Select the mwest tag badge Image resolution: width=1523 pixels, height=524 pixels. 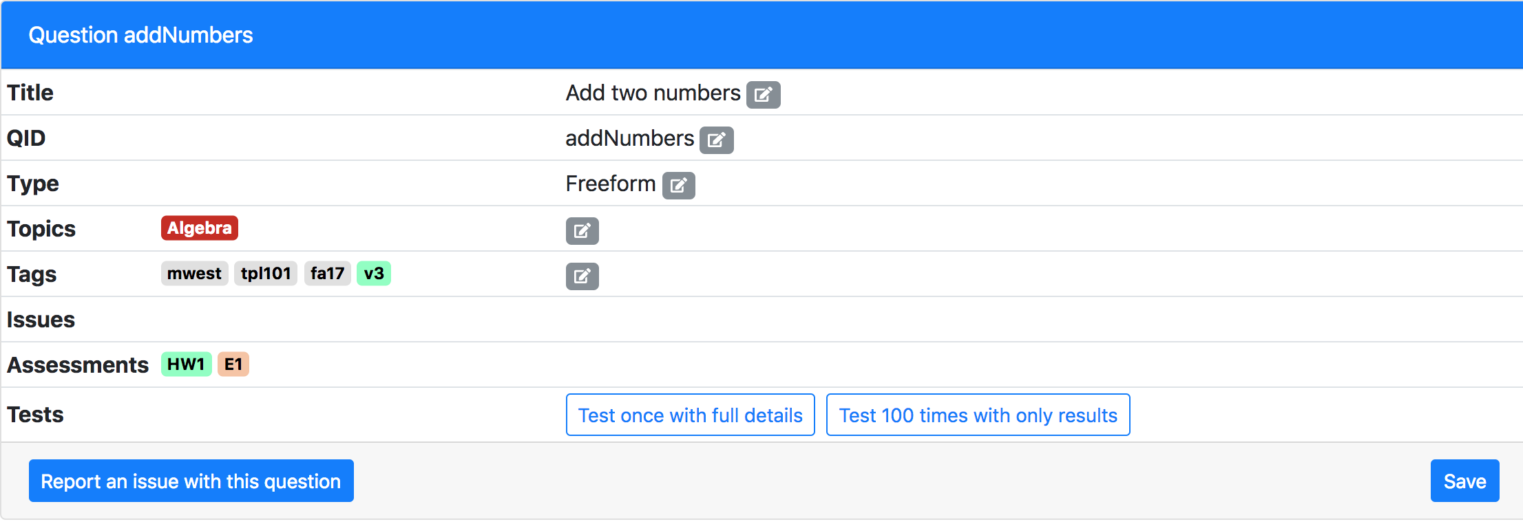click(194, 274)
